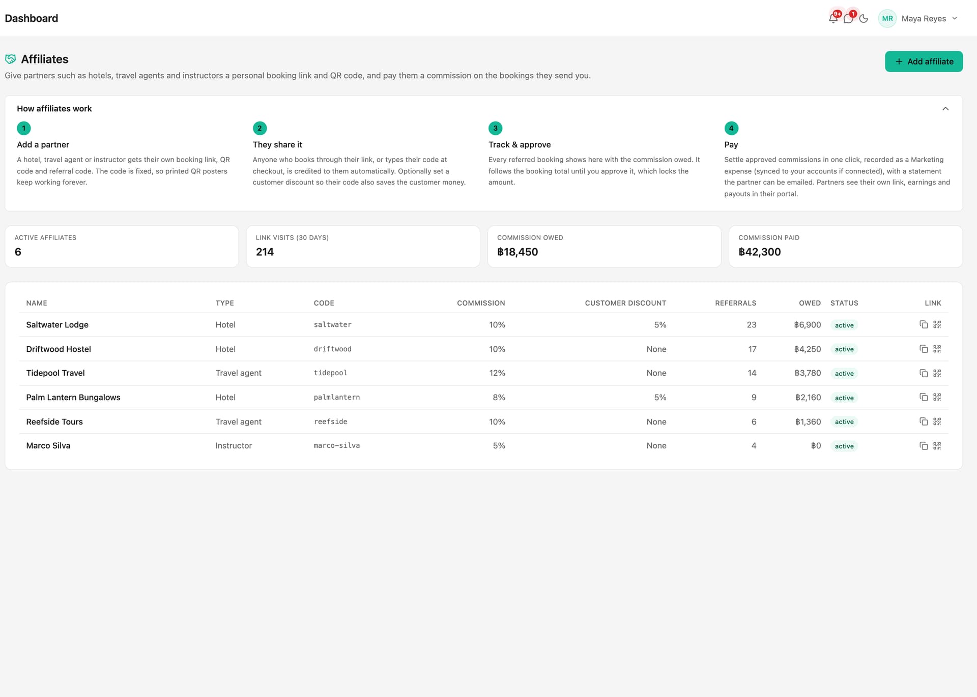The image size is (977, 697).
Task: Show QR code for Reefside Tours
Action: coord(937,421)
